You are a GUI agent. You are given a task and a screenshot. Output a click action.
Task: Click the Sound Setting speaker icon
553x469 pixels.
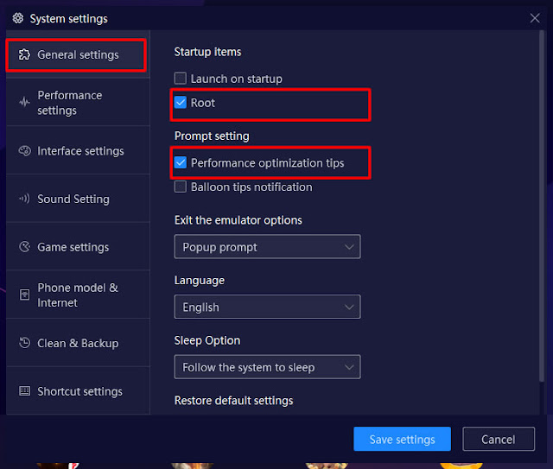24,199
